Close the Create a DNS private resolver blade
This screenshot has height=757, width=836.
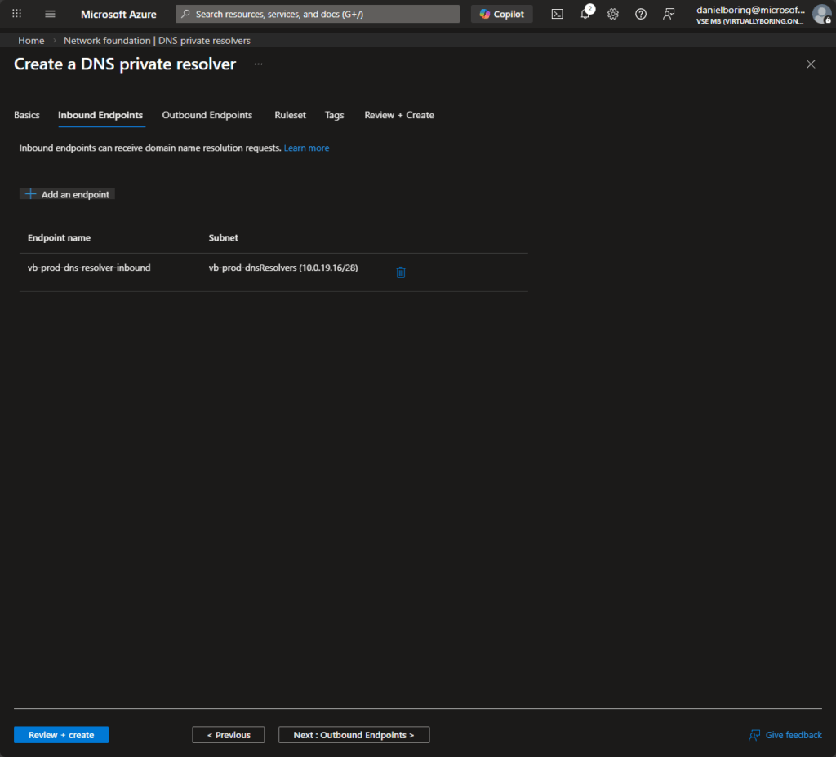[811, 64]
